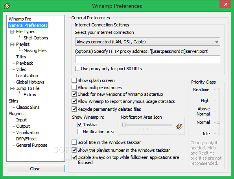Open Classic Skins page
Screen dimensions: 234x179
[28, 107]
